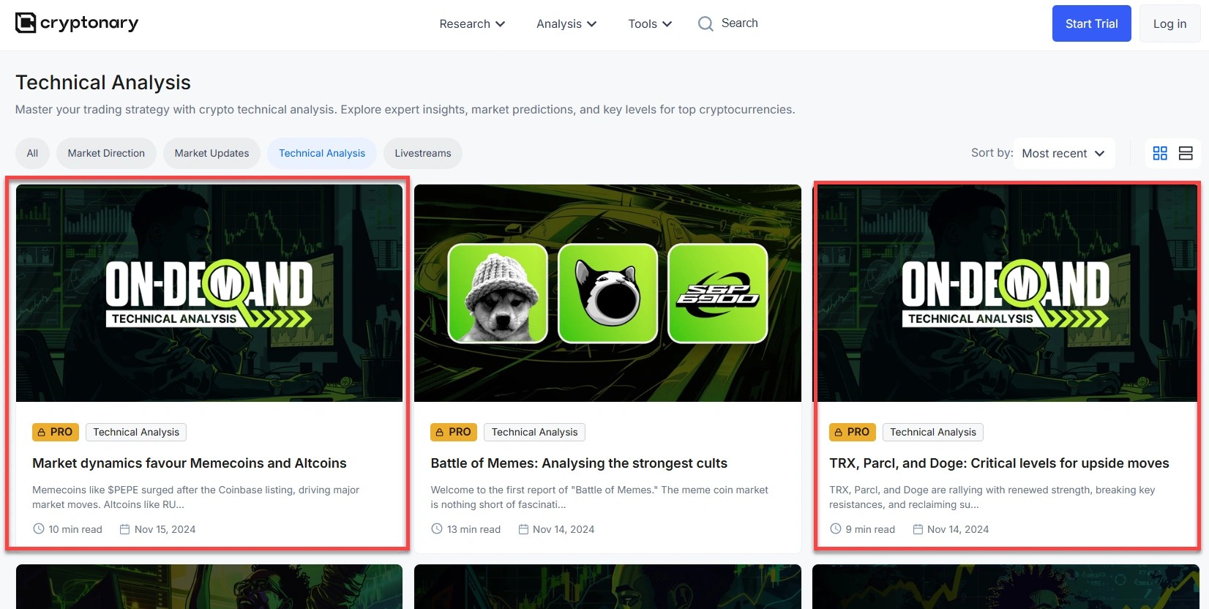Select the All filter chip
Screen dimensions: 1209x609
pyautogui.click(x=32, y=153)
